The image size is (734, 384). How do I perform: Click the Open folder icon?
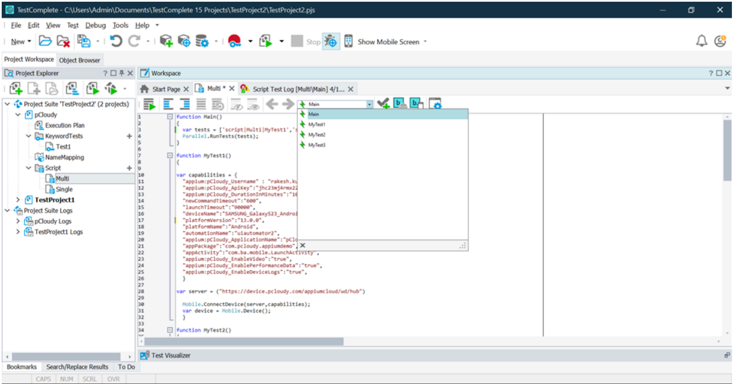click(45, 41)
